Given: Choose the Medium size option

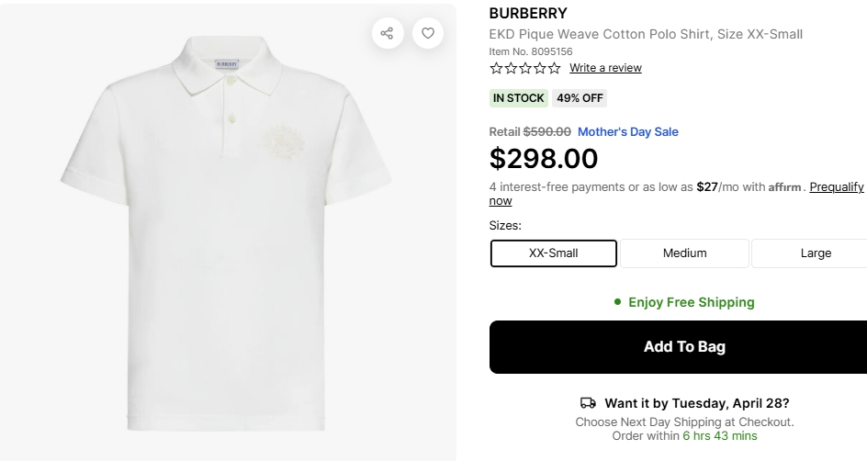Looking at the screenshot, I should tap(684, 253).
